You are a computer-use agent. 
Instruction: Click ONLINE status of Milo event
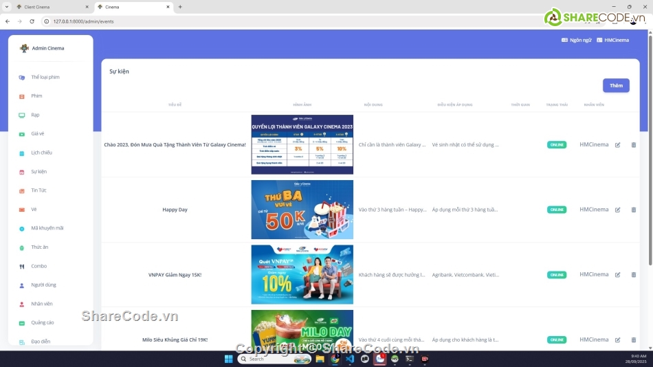556,340
